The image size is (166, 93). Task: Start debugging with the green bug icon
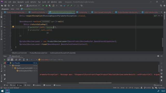point(47,6)
